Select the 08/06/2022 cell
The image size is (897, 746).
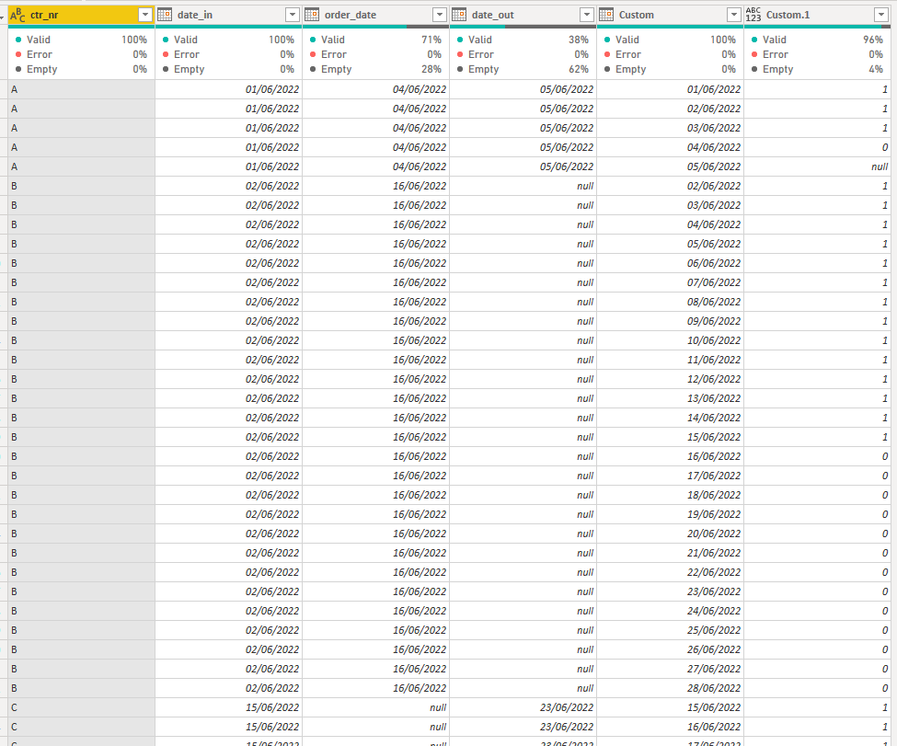[x=670, y=302]
